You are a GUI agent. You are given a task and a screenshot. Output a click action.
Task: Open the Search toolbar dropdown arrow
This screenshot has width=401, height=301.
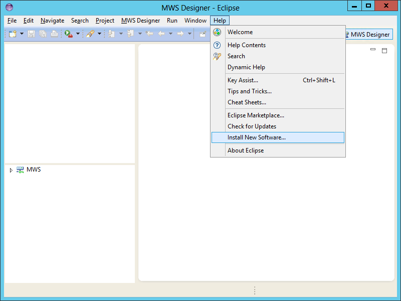[x=99, y=34]
